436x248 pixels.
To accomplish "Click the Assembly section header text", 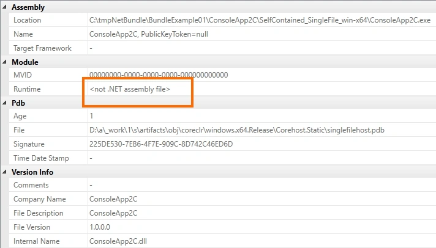I will point(28,7).
